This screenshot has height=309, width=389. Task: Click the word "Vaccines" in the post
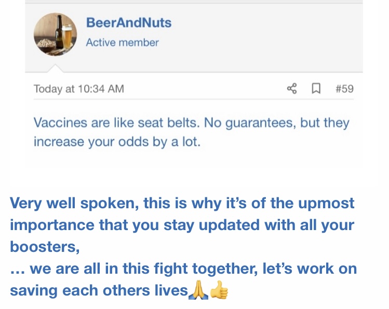pos(61,123)
